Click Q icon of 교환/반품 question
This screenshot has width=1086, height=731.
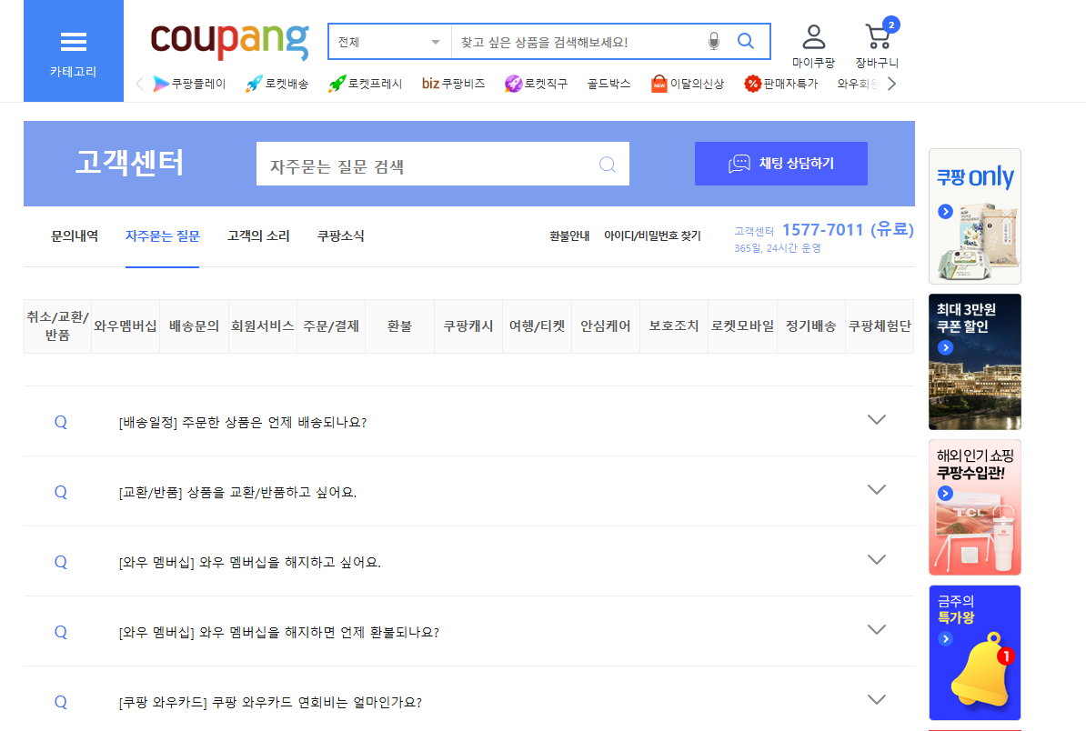click(61, 492)
